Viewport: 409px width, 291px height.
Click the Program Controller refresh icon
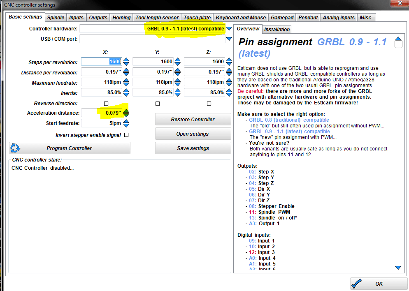tap(15, 148)
